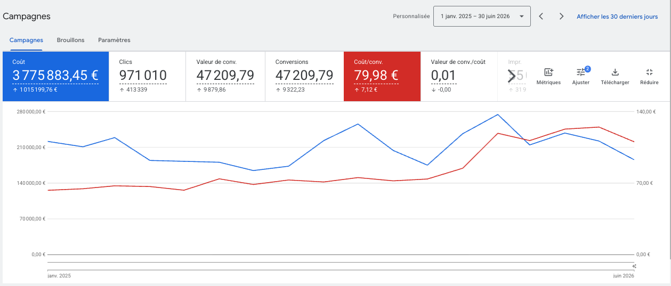This screenshot has height=286, width=671.
Task: Select the blue Coût metric card
Action: (x=56, y=76)
